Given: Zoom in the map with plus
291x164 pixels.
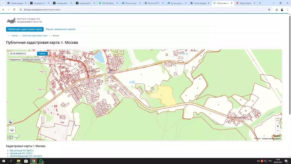Looking at the screenshot, I should [278, 126].
